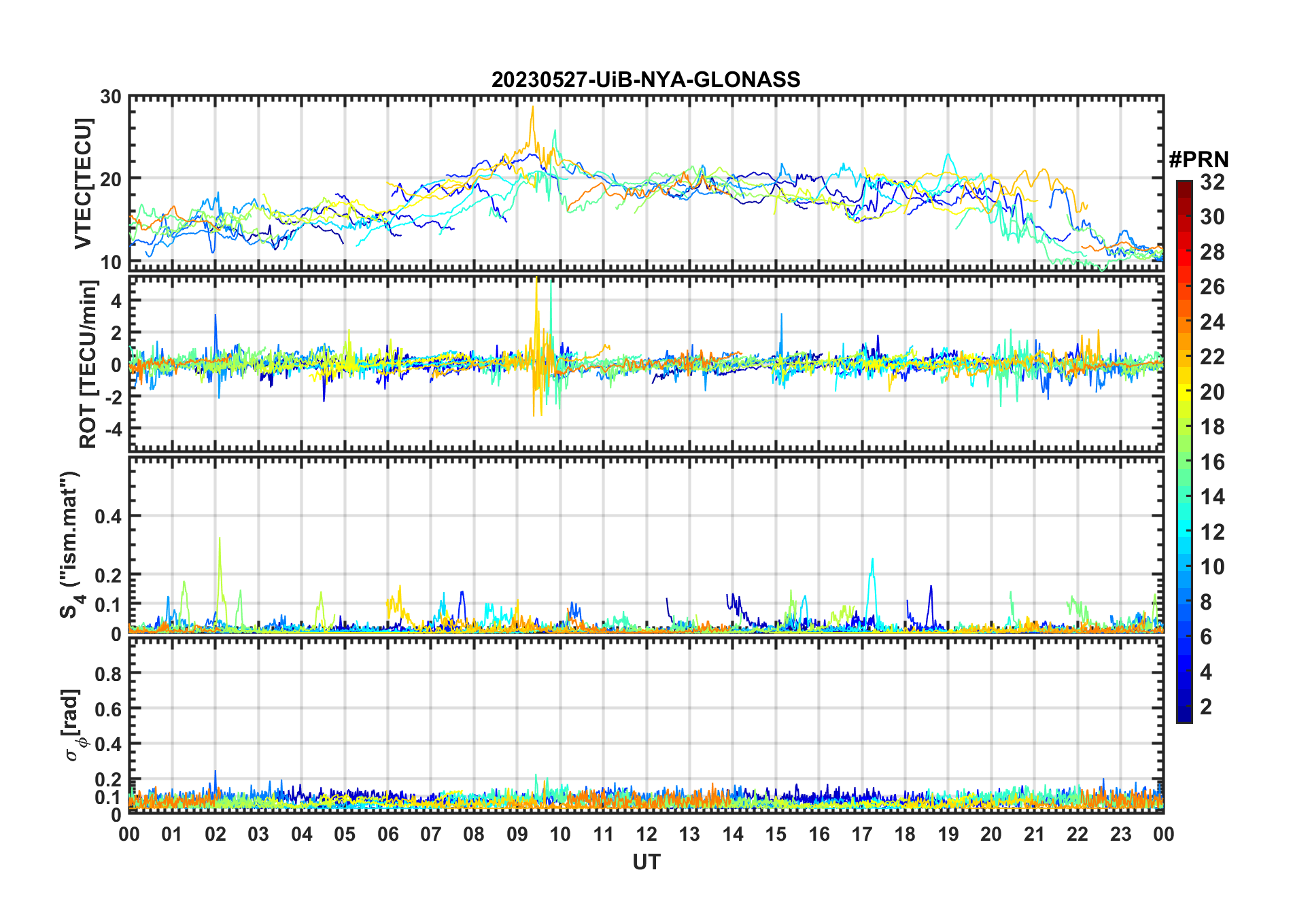Image resolution: width=1293 pixels, height=904 pixels.
Task: Click the cyan S4 peak near 17 UT
Action: (x=872, y=561)
